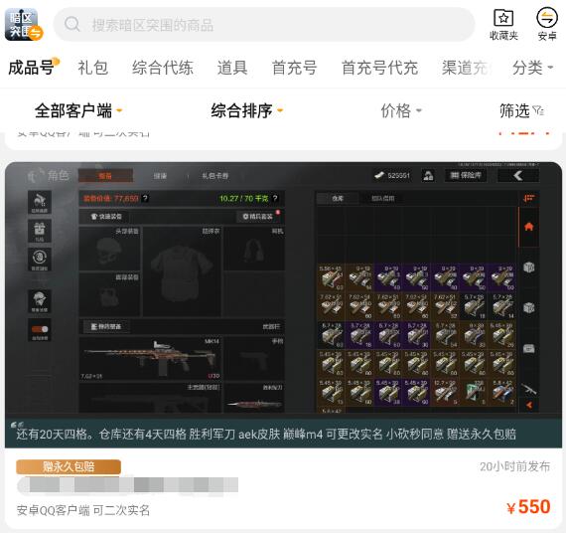This screenshot has width=566, height=533.
Task: Click the back arrow in game screenshot
Action: pyautogui.click(x=518, y=176)
